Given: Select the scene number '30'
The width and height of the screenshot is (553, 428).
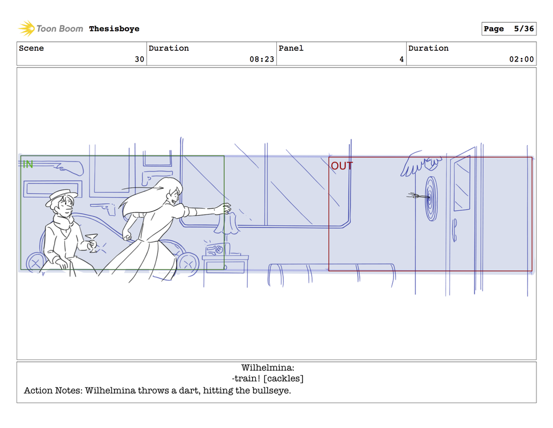Looking at the screenshot, I should pos(140,59).
